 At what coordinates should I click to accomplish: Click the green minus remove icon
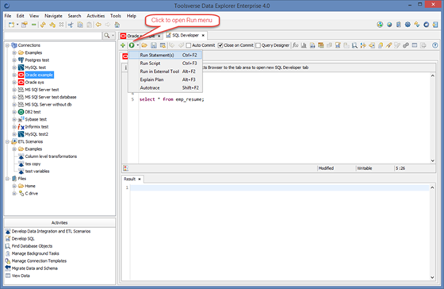33,25
